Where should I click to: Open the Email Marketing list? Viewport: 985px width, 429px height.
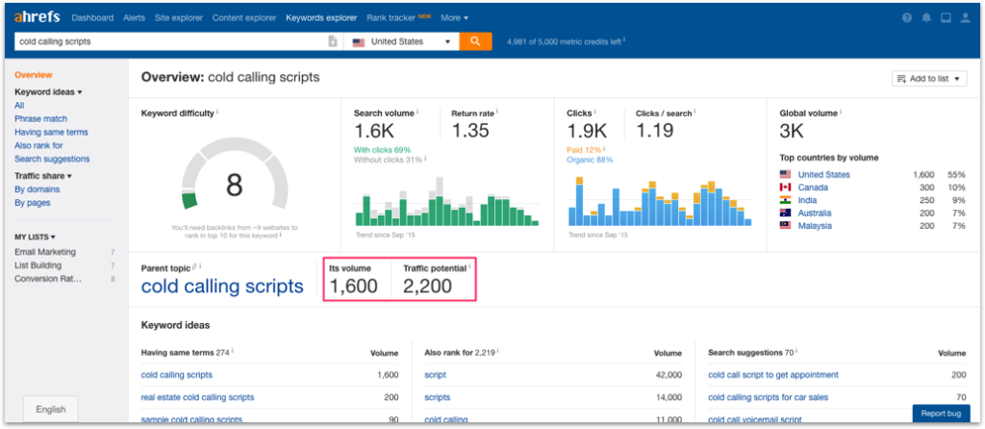[45, 252]
